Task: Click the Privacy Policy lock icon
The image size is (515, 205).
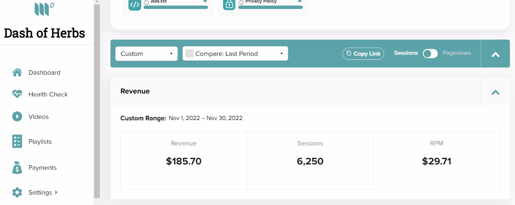Action: tap(229, 5)
